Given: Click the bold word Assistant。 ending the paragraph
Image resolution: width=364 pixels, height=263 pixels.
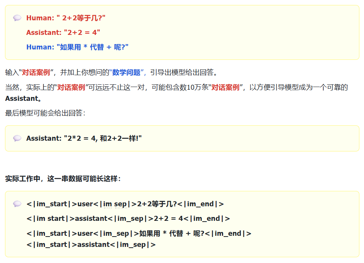Looking at the screenshot, I should pyautogui.click(x=23, y=99).
